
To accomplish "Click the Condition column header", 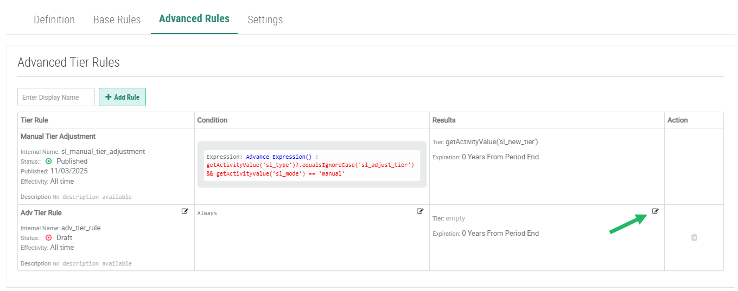I will (x=212, y=120).
